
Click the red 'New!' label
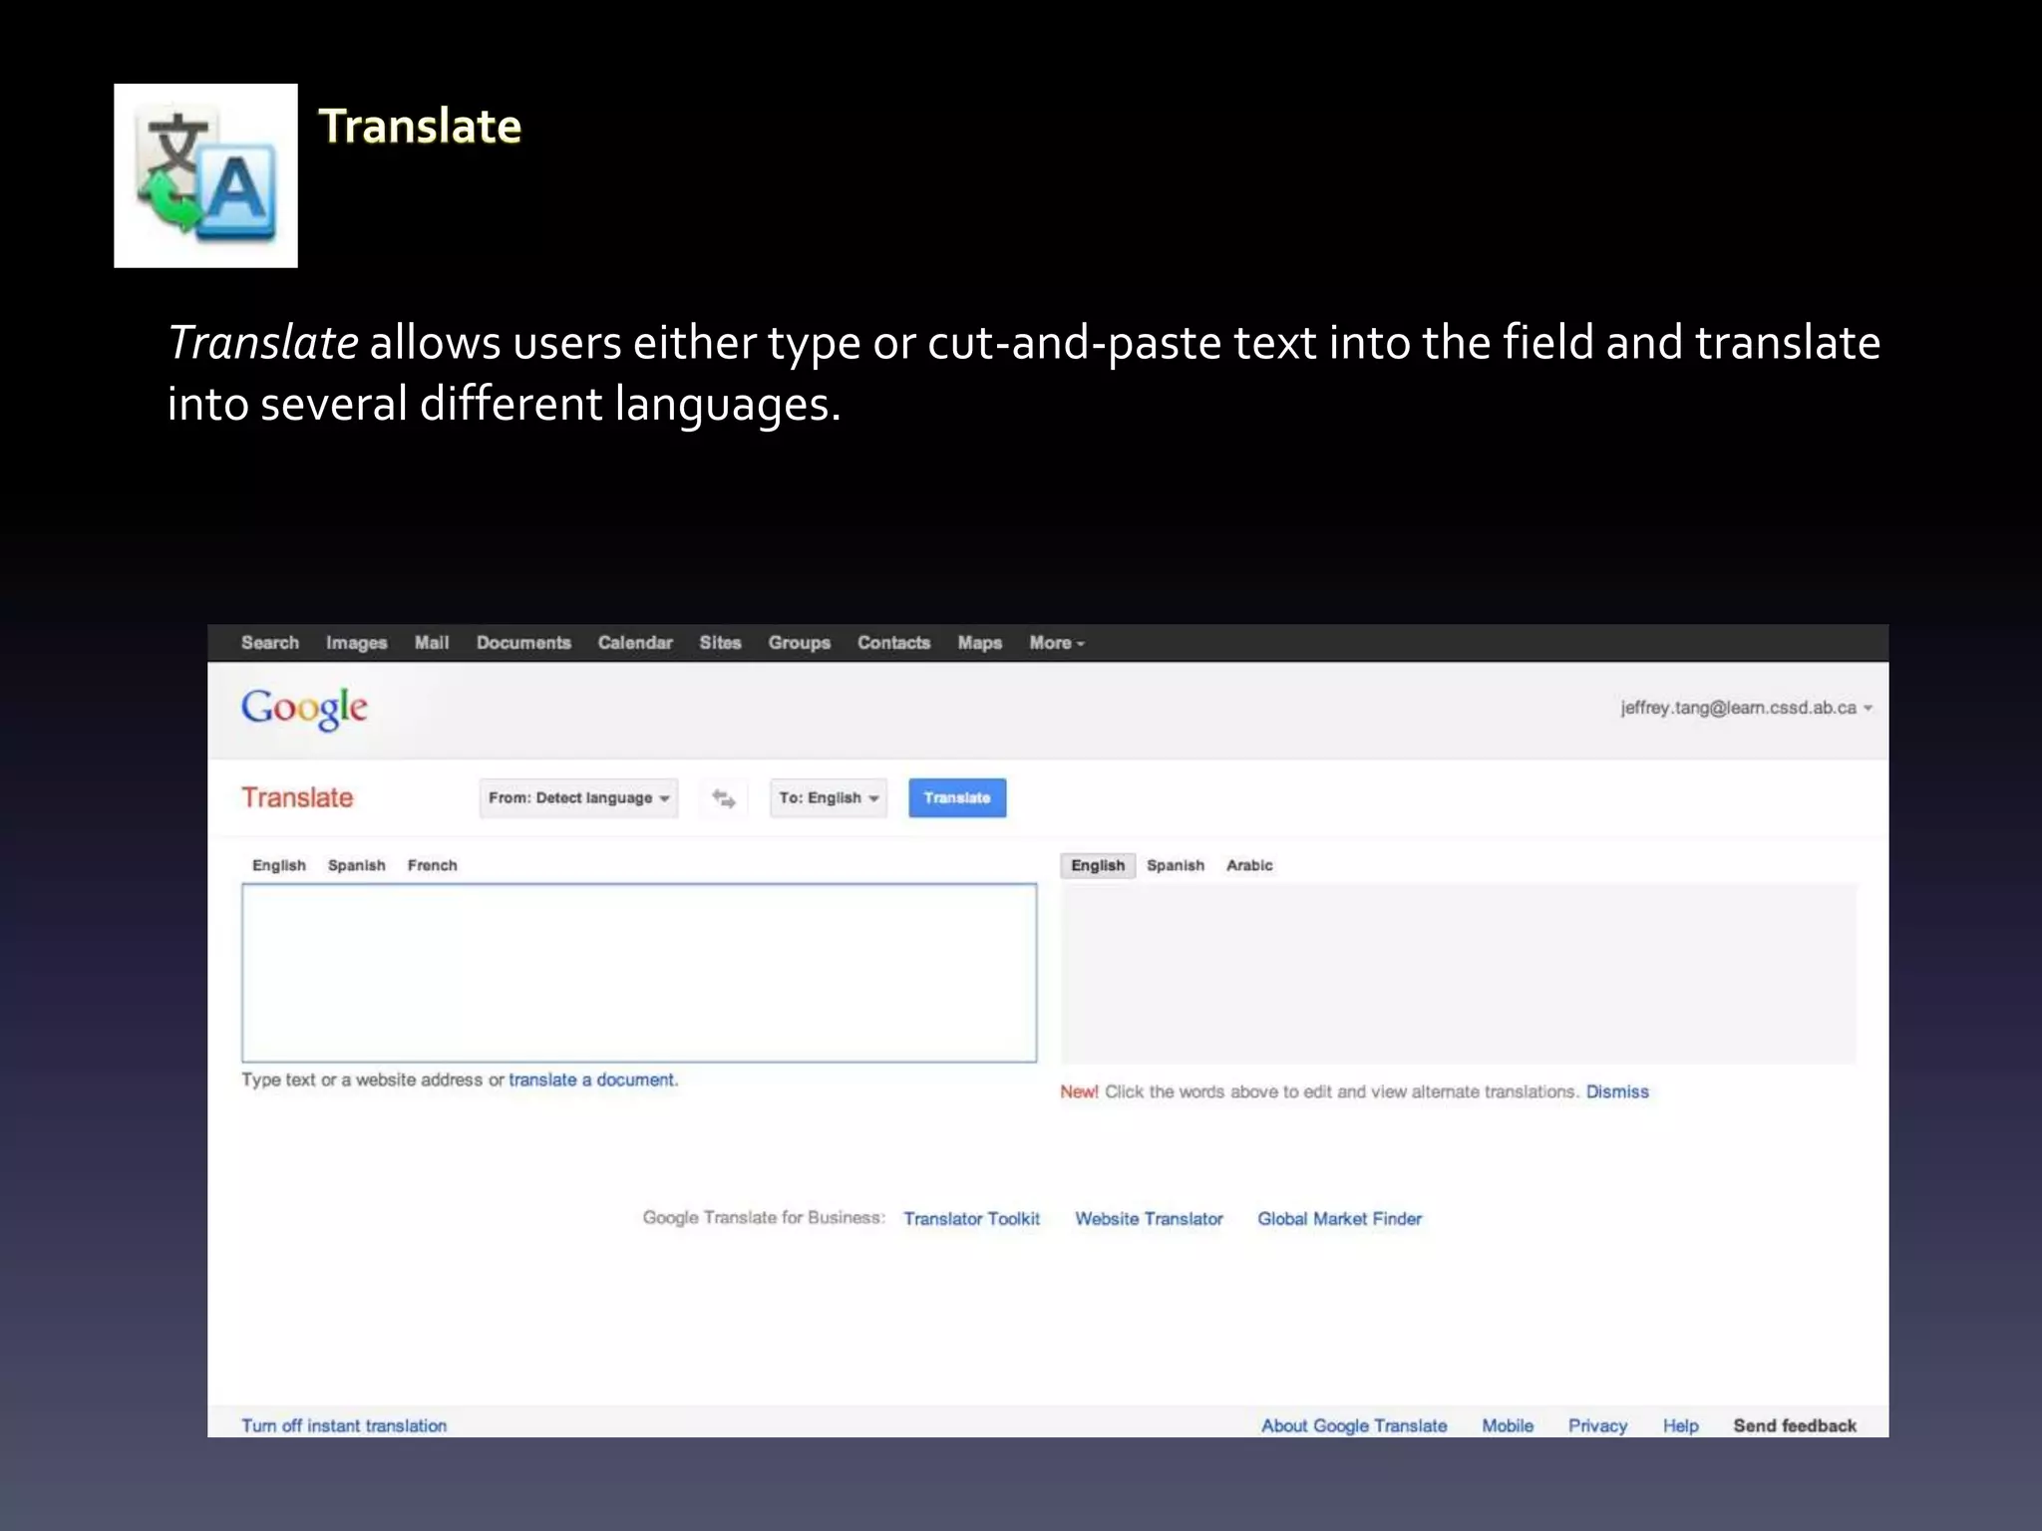1079,1091
